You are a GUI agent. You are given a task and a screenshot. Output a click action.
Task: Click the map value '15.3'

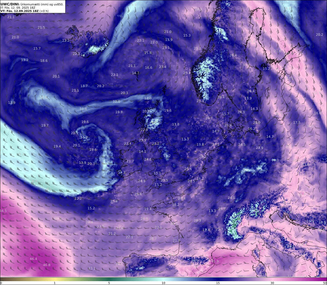tap(187, 35)
